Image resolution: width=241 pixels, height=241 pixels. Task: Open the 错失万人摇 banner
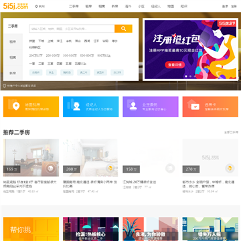[210, 229]
